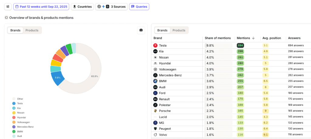This screenshot has width=311, height=139.
Task: Click the Answers column header
Action: (294, 38)
